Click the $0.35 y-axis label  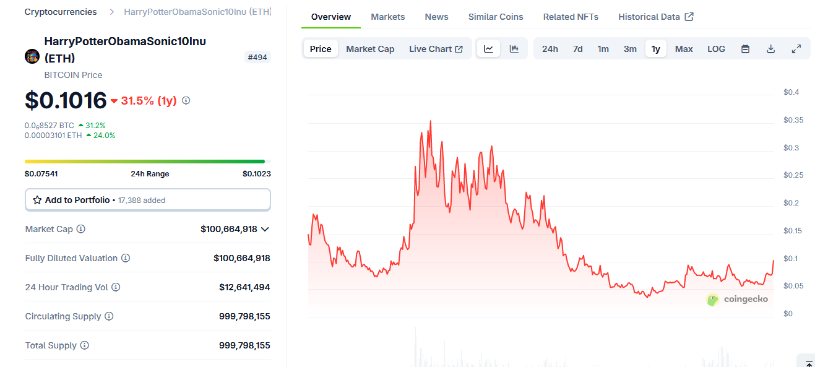pos(793,120)
